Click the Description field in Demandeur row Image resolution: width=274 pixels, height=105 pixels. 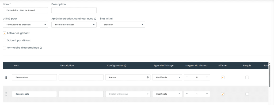81,77
